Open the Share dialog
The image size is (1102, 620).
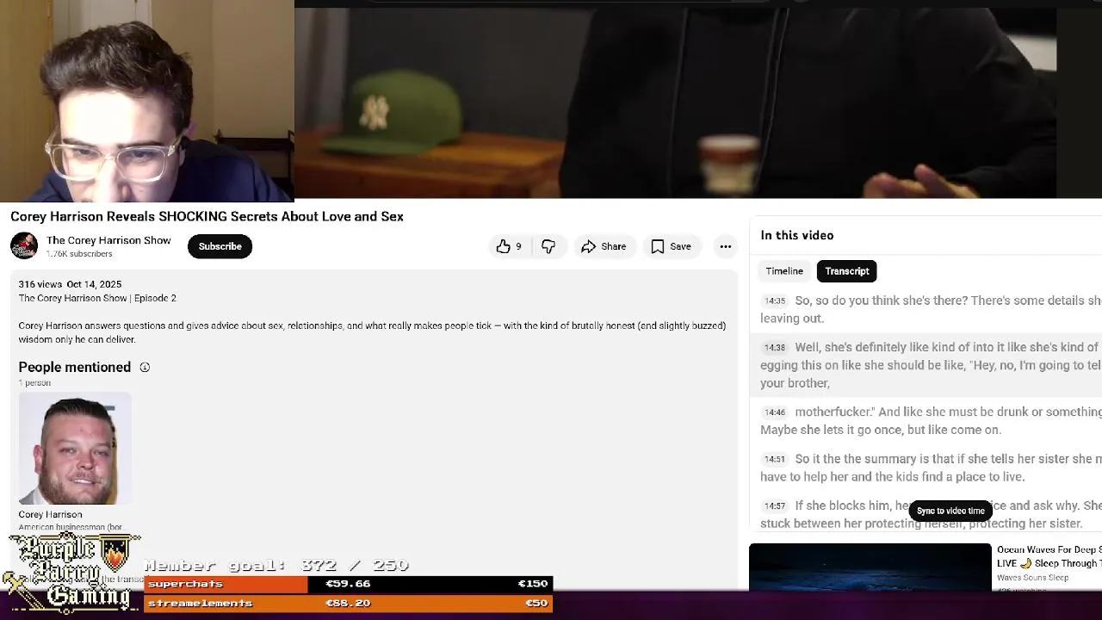point(604,246)
